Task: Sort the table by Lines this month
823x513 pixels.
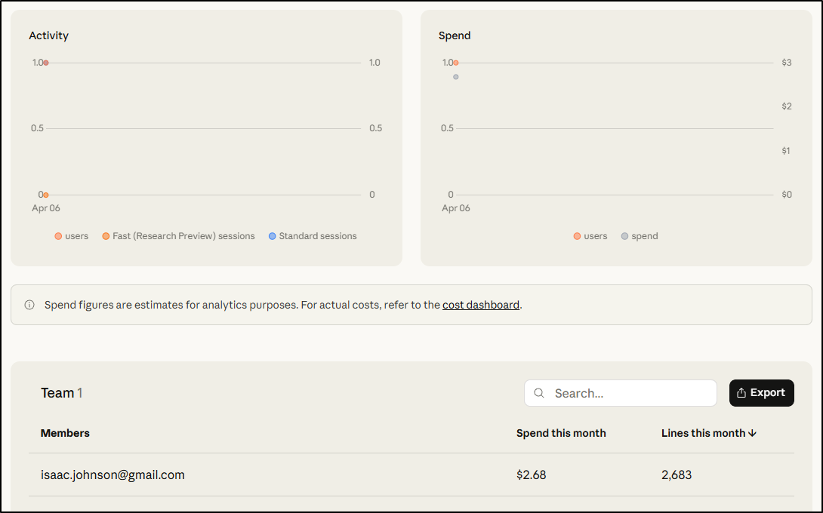Action: [x=702, y=433]
